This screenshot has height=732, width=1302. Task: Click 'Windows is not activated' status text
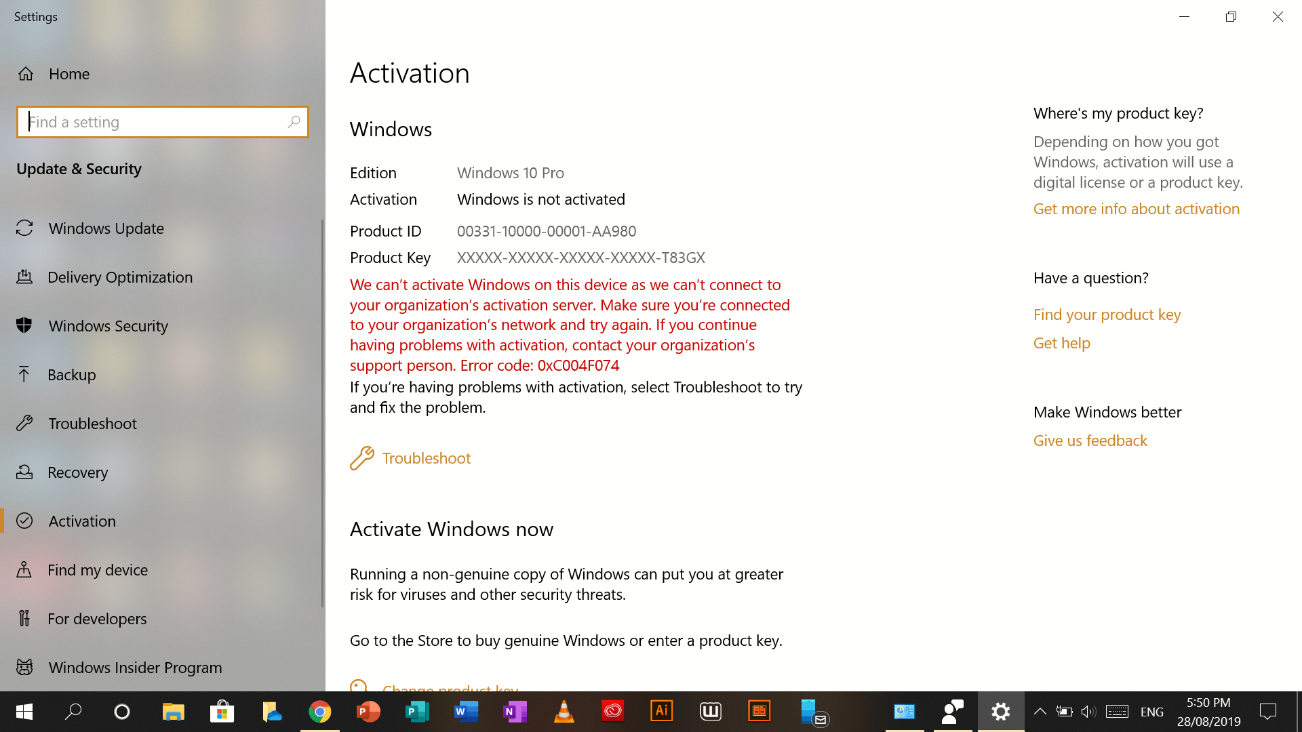click(x=541, y=199)
